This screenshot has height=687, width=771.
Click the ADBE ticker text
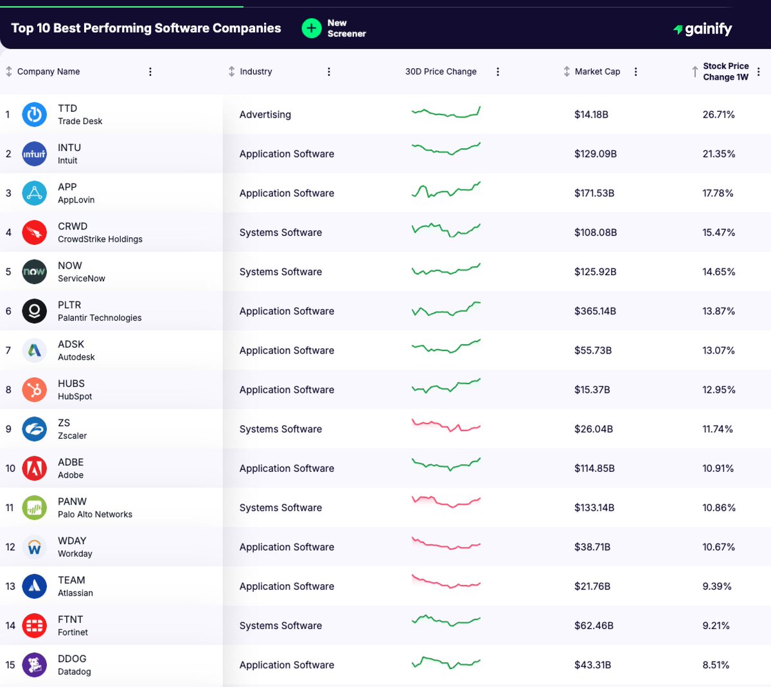71,461
